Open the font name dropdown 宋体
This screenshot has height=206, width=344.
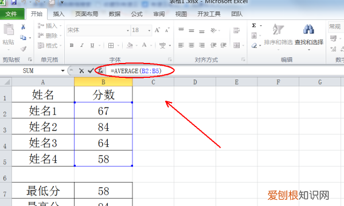128,30
